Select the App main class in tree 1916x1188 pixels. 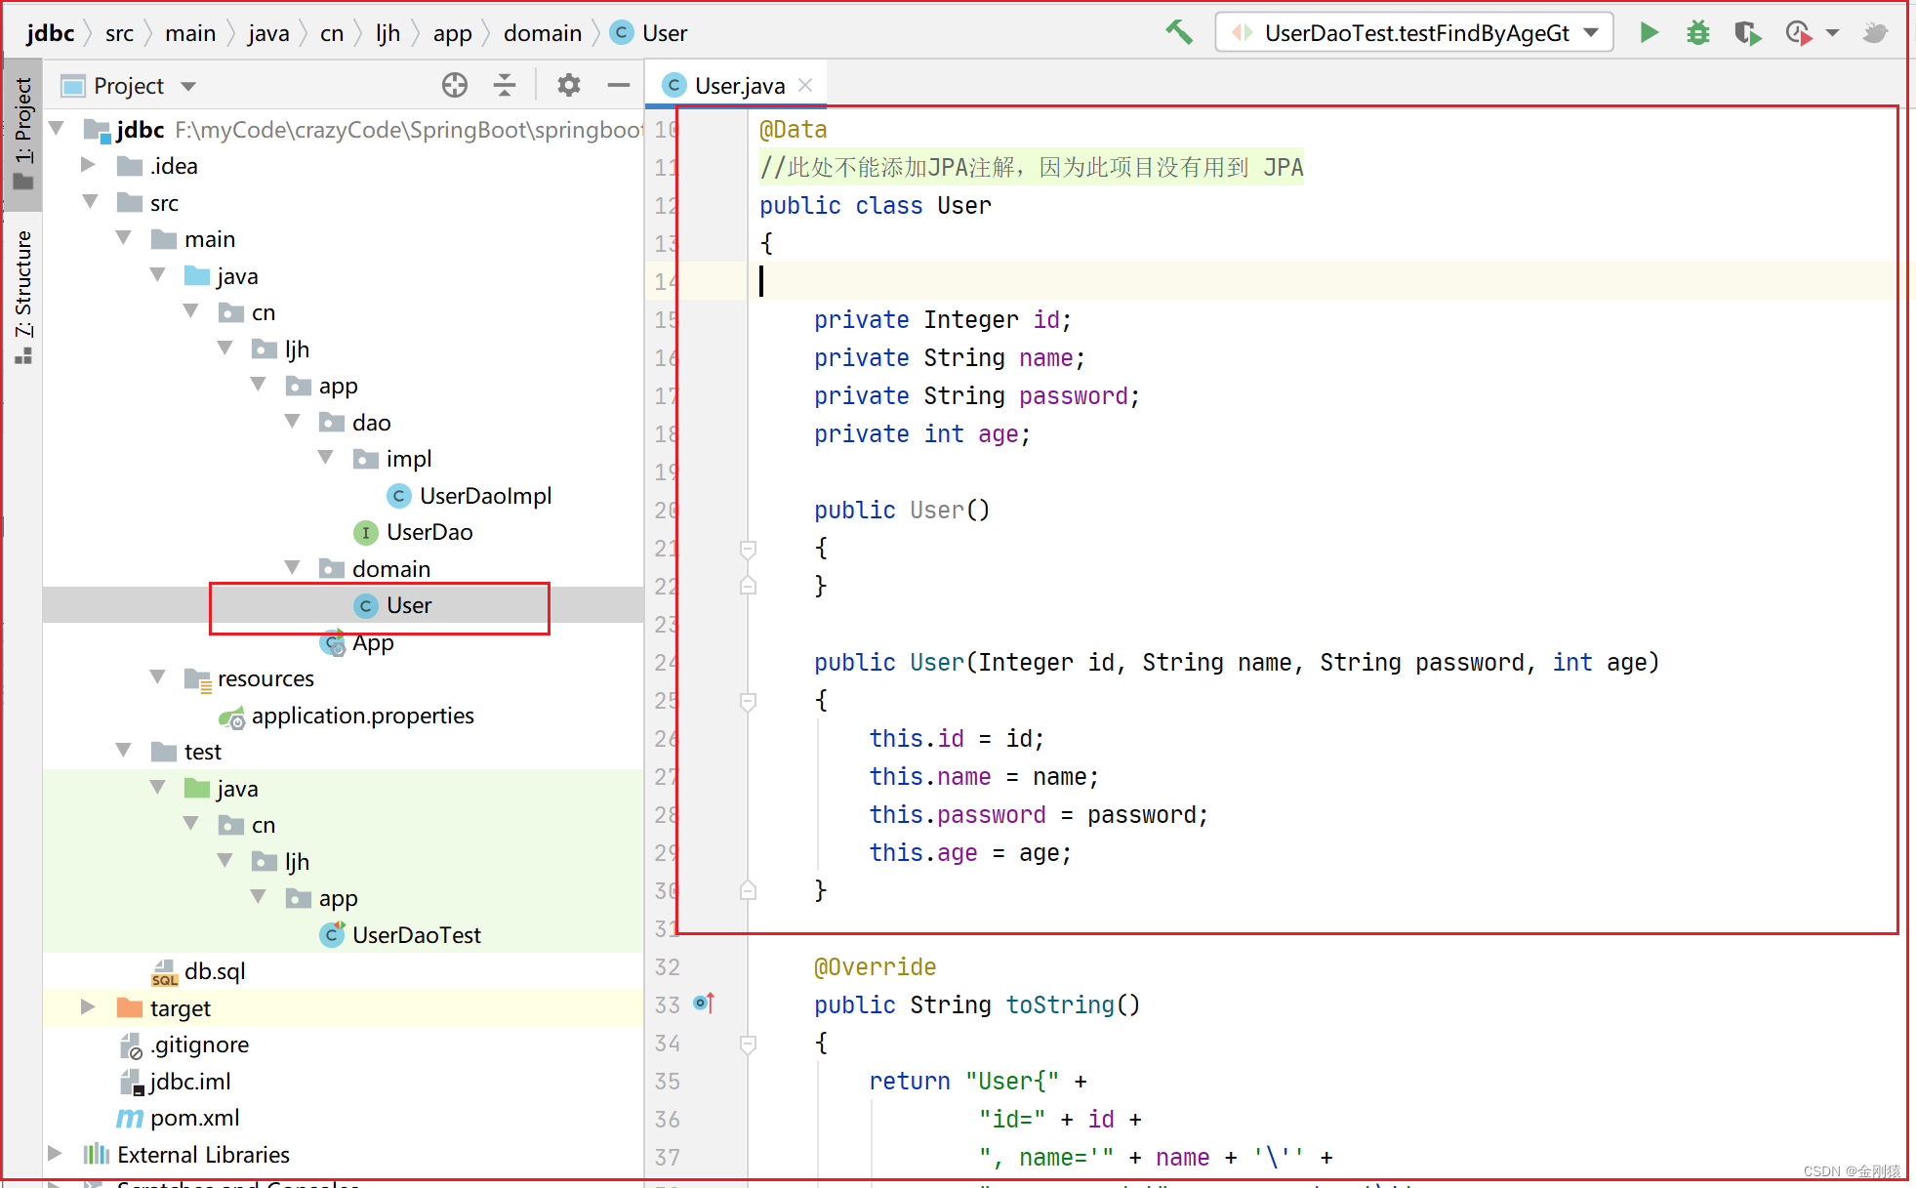(357, 642)
